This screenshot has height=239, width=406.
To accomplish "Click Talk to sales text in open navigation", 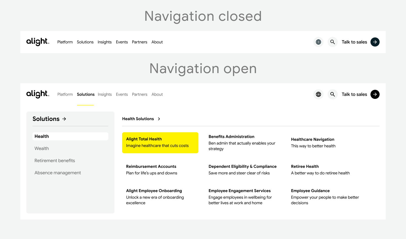I will (x=354, y=94).
